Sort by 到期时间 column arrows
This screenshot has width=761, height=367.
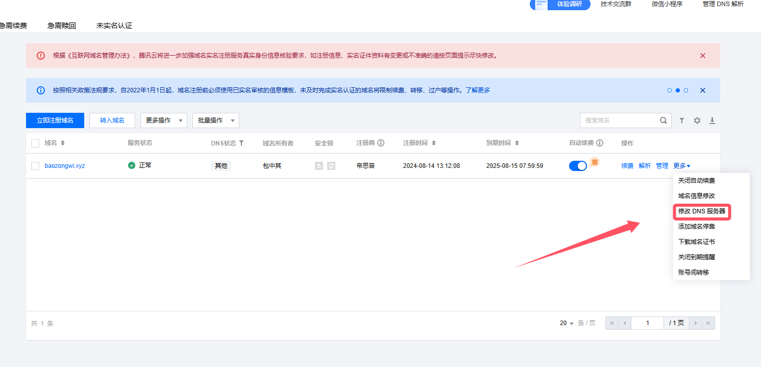point(517,143)
